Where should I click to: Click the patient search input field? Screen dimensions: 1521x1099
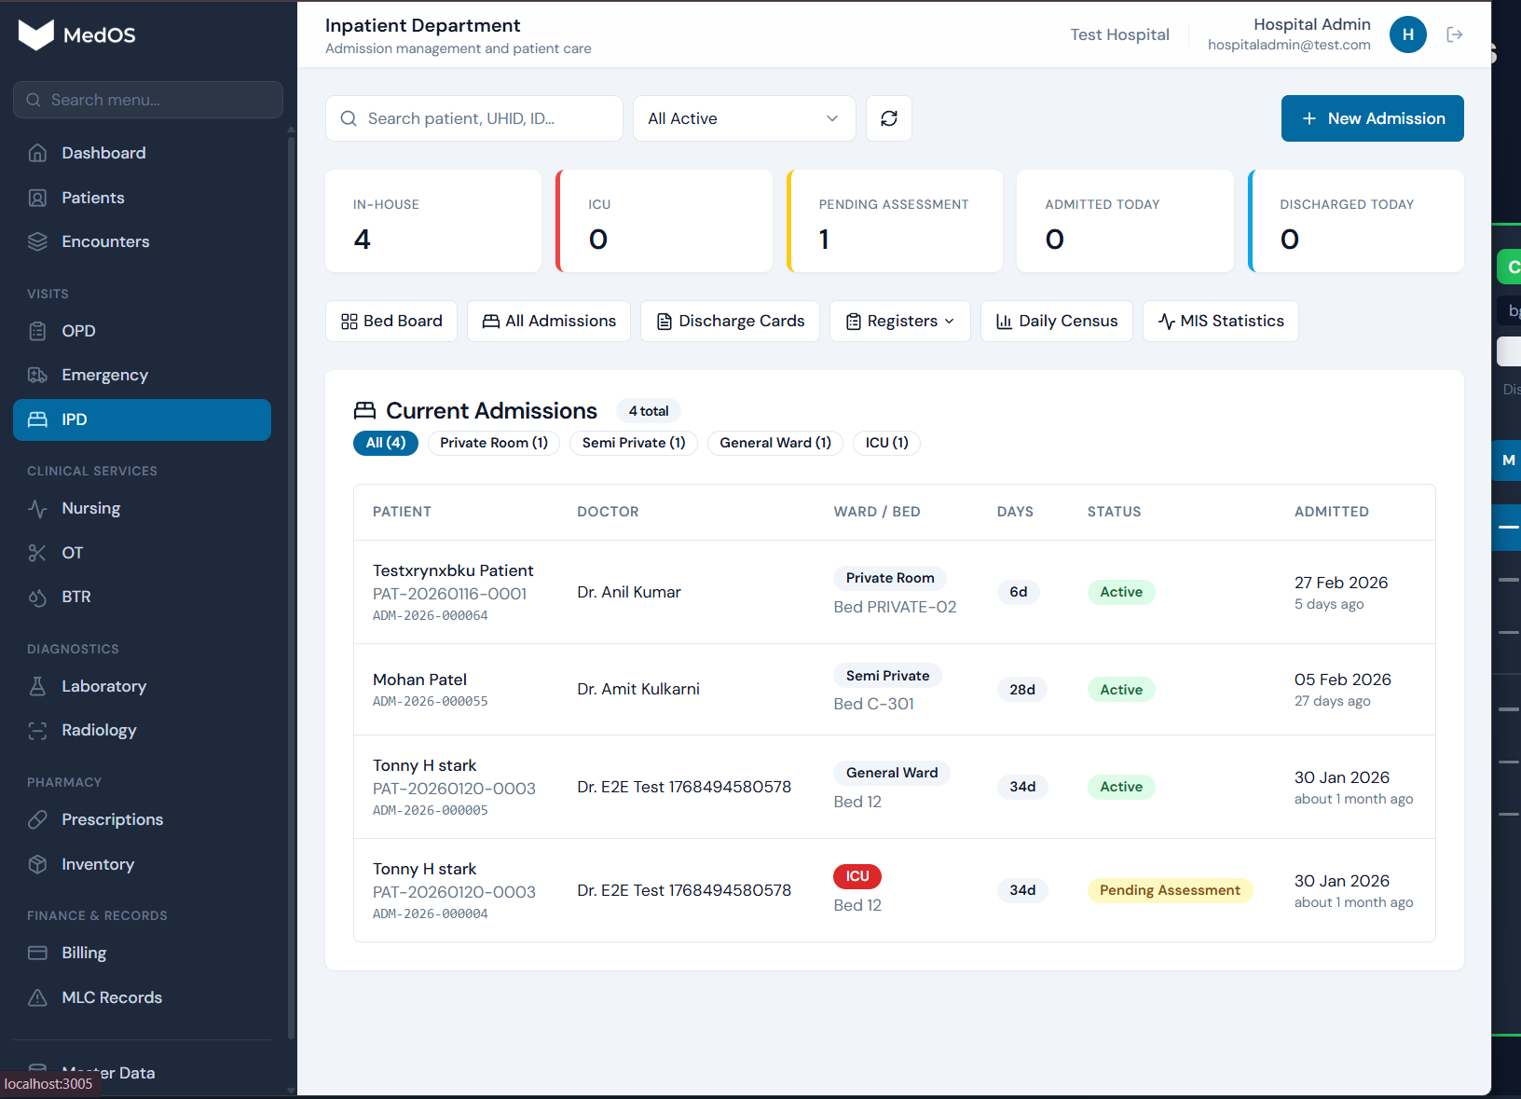473,118
